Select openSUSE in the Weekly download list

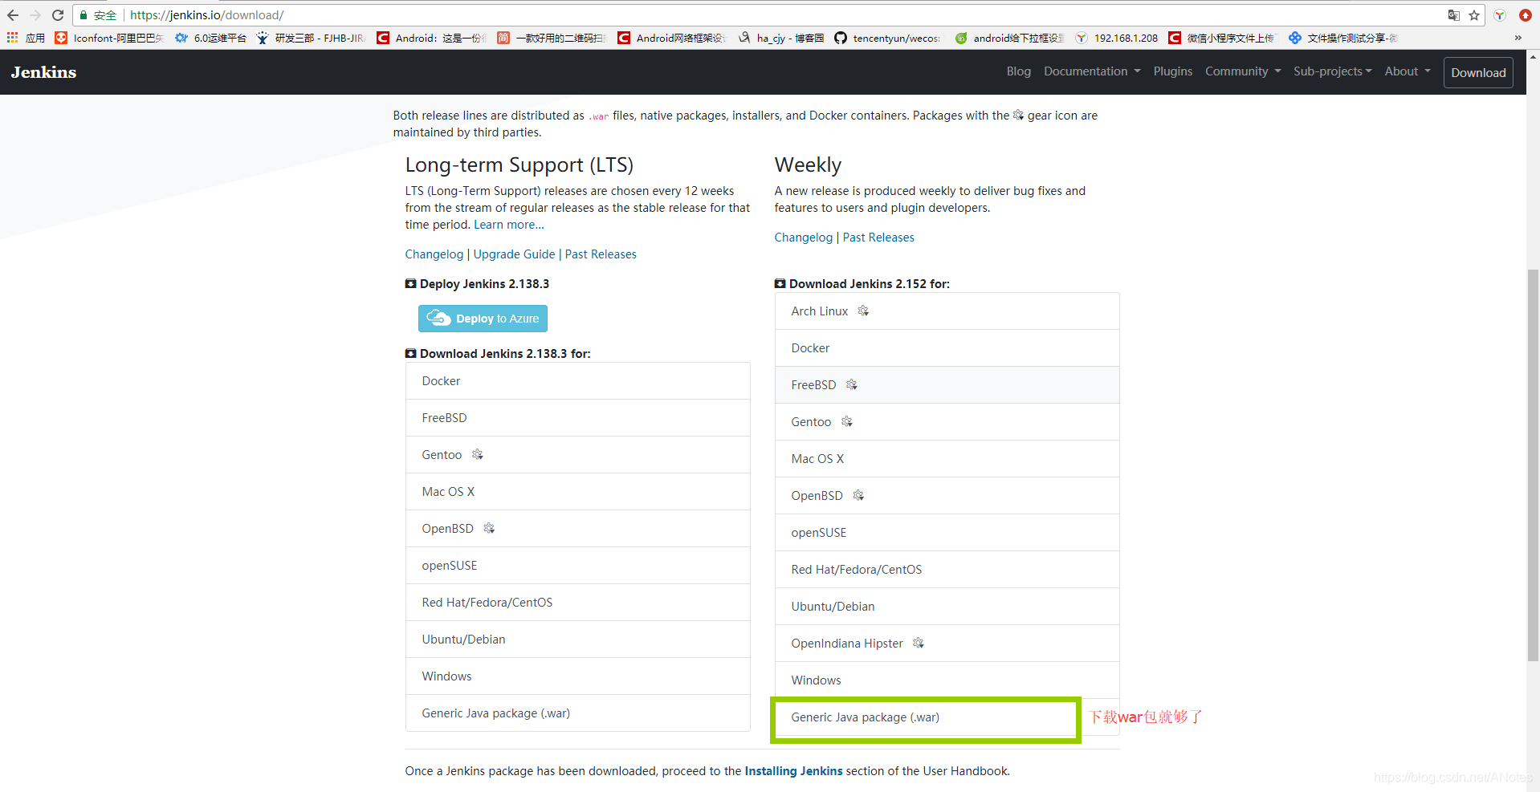point(947,533)
